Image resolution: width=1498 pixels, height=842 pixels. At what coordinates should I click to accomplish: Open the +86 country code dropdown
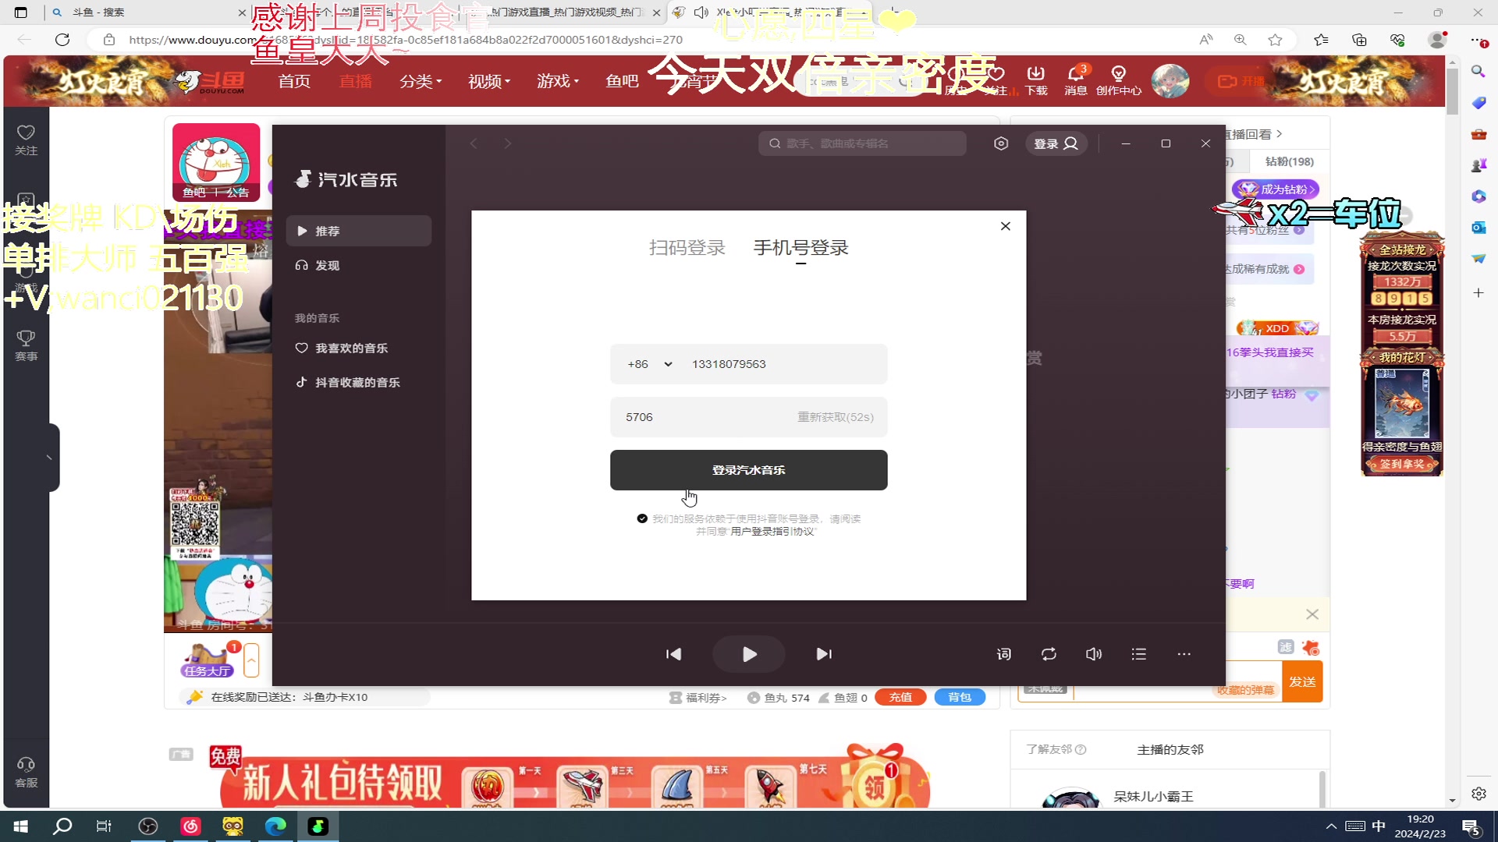[649, 364]
